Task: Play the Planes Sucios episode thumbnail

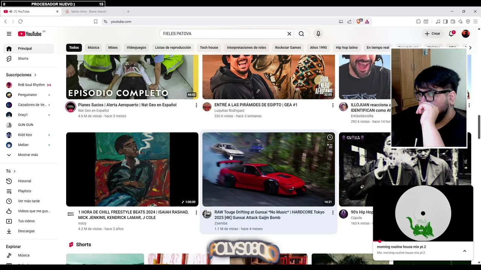Action: 132,77
